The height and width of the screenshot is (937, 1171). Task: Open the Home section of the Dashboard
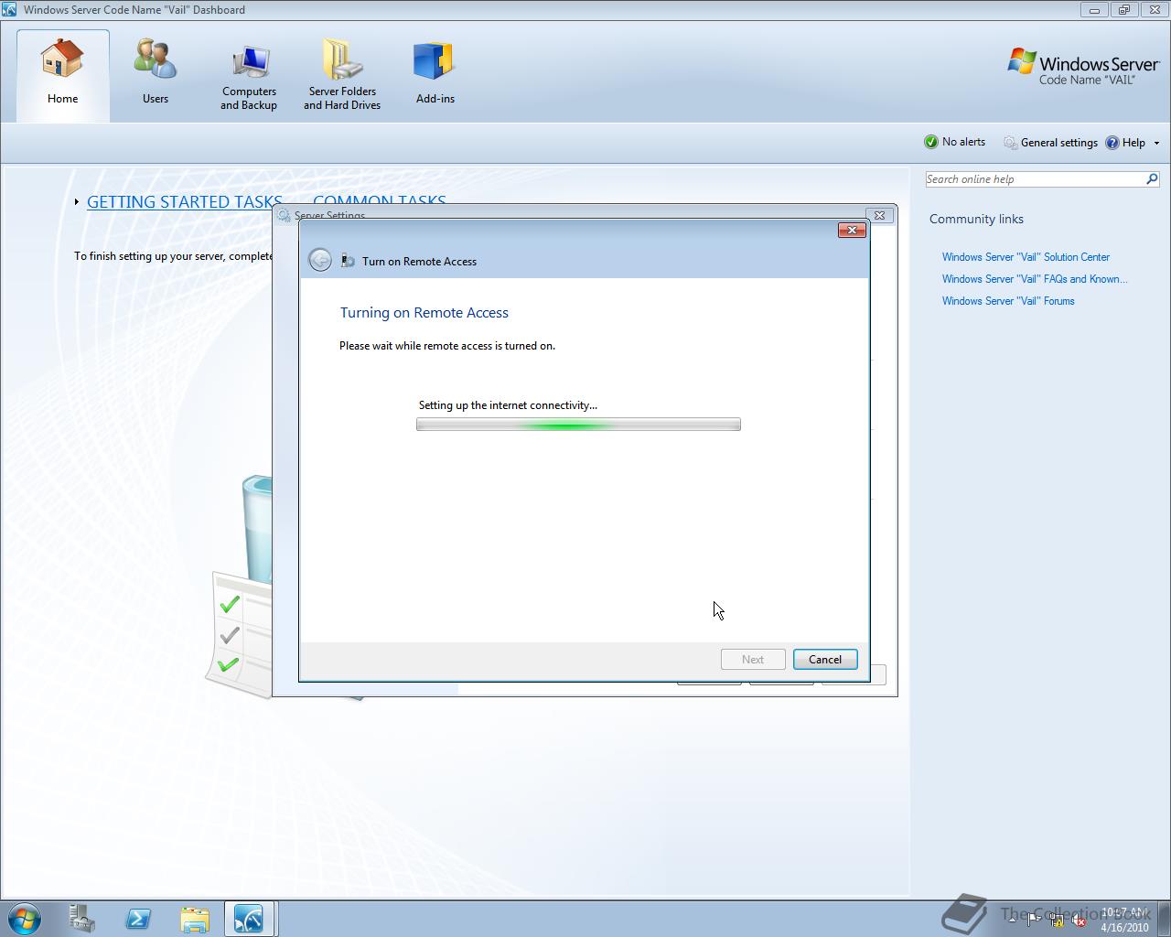coord(62,75)
